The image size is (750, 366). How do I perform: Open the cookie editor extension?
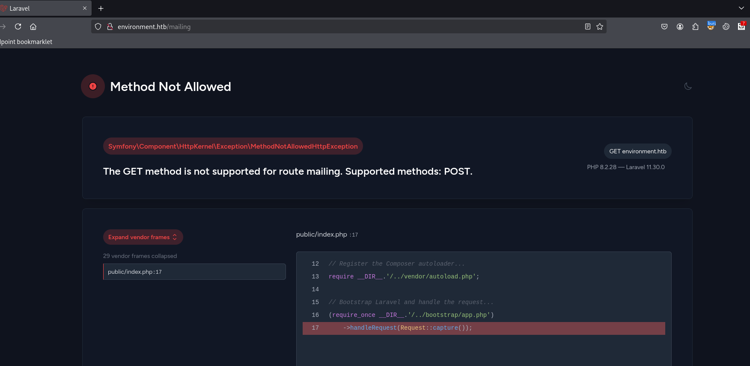pyautogui.click(x=726, y=26)
